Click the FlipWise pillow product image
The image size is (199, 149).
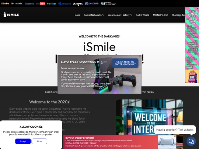[x=167, y=142]
